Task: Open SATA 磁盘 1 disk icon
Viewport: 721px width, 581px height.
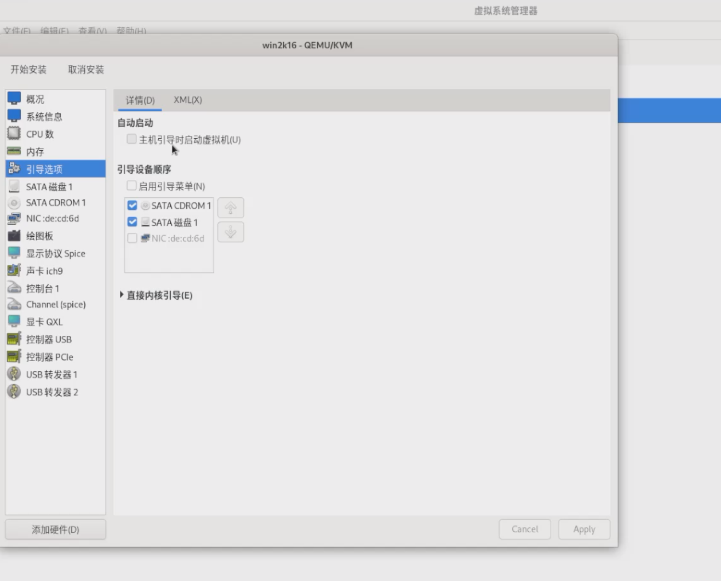Action: tap(14, 186)
